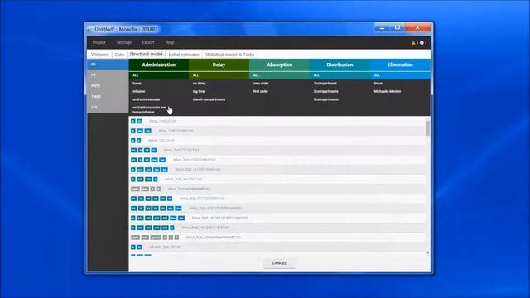530x298 pixels.
Task: Filter administration by infusion
Action: tap(139, 91)
